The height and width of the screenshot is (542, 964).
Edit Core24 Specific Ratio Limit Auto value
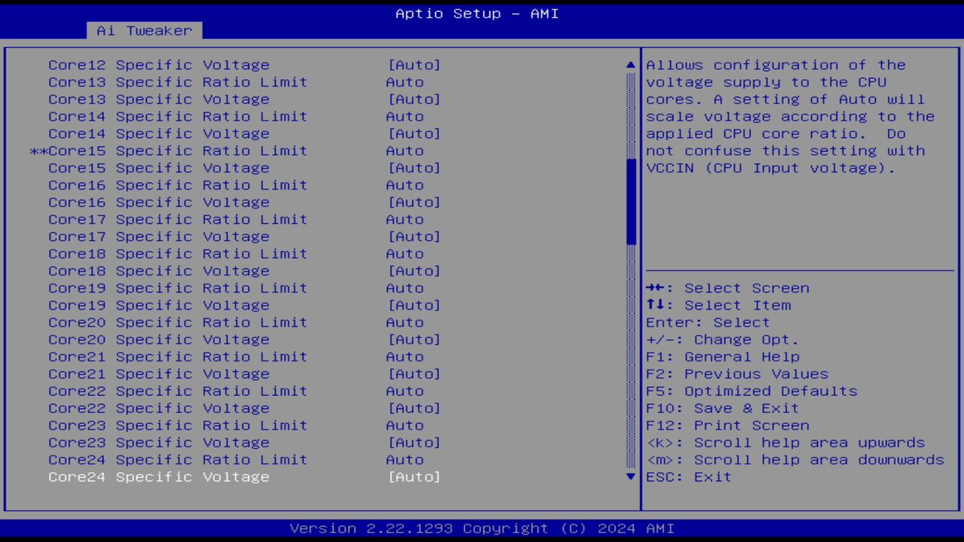[405, 460]
